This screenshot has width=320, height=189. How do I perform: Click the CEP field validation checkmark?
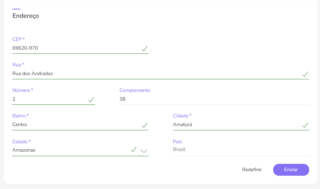click(x=145, y=49)
